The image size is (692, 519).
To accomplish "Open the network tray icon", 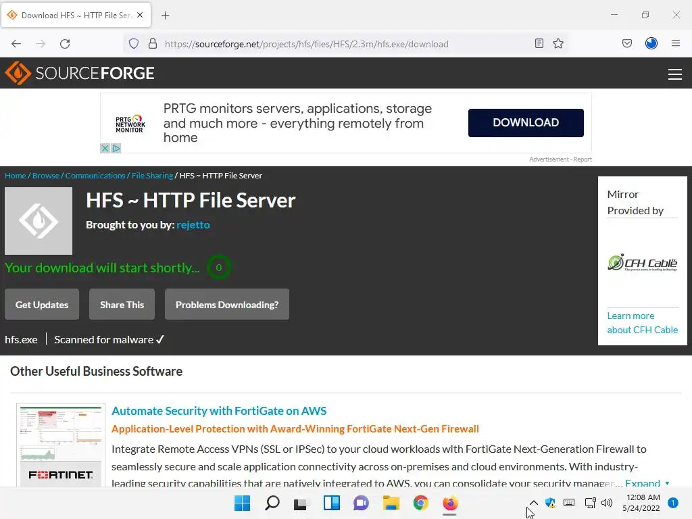I will tap(590, 503).
